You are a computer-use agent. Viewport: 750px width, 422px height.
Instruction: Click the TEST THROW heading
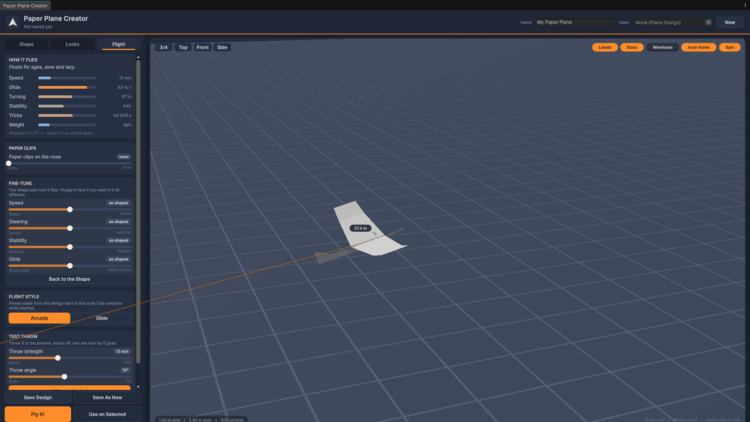coord(23,337)
